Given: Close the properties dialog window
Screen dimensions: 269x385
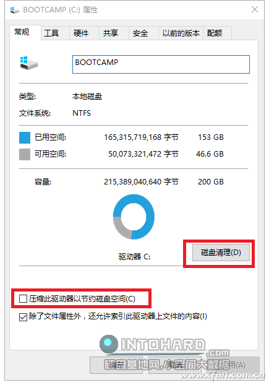Looking at the screenshot, I should coord(255,9).
